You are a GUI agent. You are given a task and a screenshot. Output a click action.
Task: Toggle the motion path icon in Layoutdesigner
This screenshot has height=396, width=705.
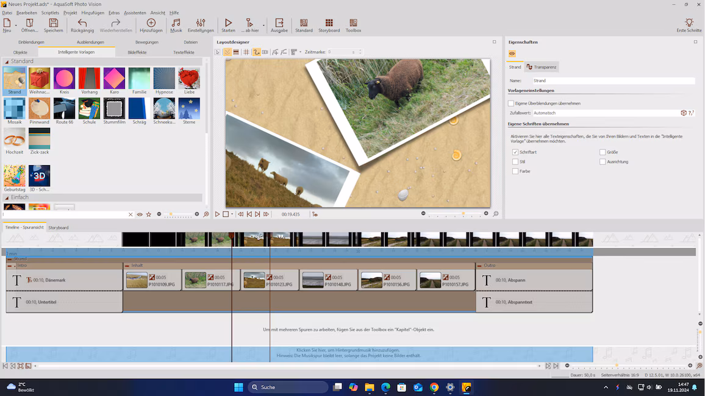[256, 52]
